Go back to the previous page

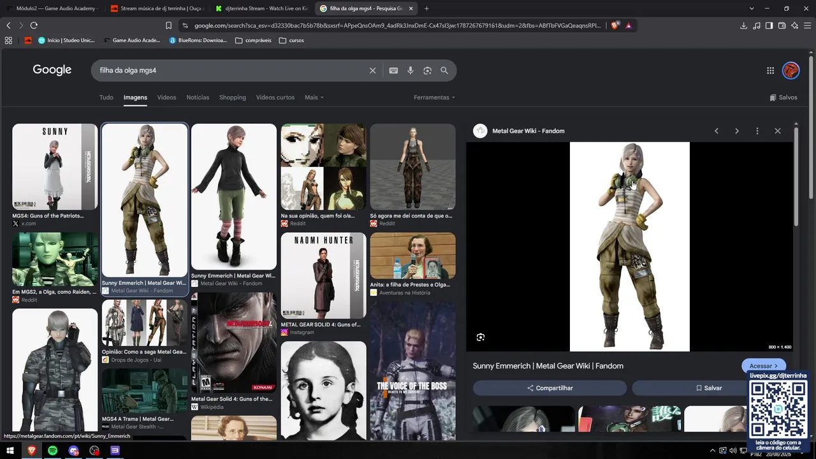coord(8,25)
